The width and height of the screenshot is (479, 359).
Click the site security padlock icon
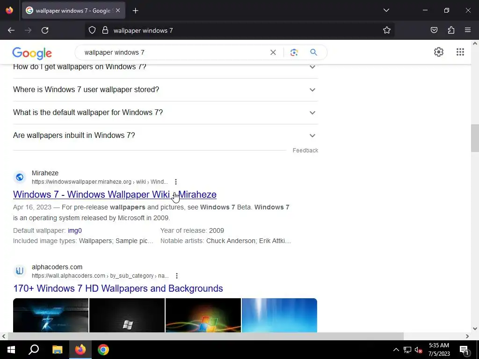(105, 30)
